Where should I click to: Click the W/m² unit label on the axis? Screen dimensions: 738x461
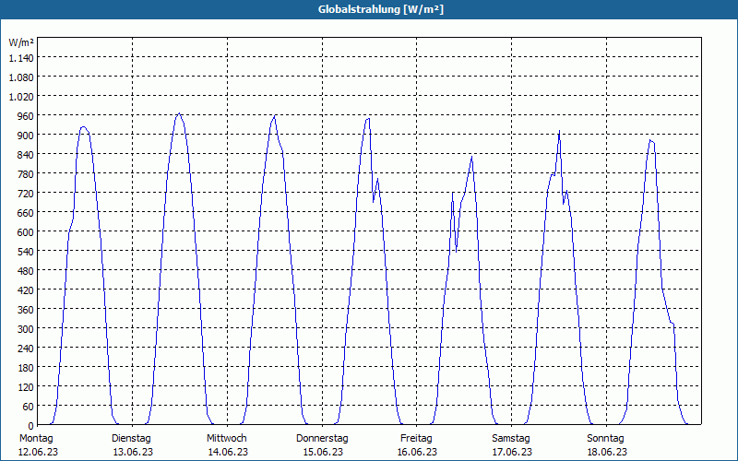click(x=21, y=42)
